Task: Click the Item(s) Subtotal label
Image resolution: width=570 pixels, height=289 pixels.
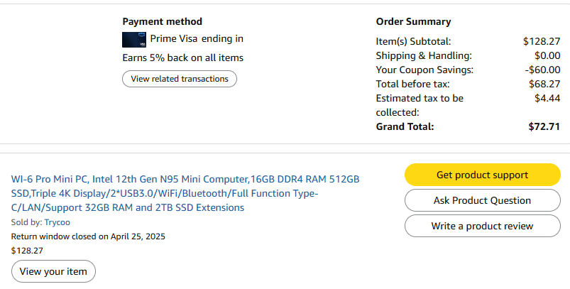Action: pos(413,41)
